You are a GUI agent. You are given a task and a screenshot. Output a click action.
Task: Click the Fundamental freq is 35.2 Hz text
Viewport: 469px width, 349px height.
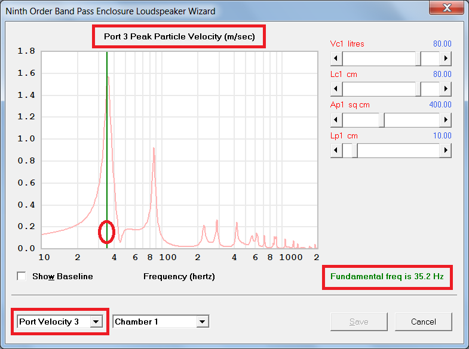pos(387,276)
